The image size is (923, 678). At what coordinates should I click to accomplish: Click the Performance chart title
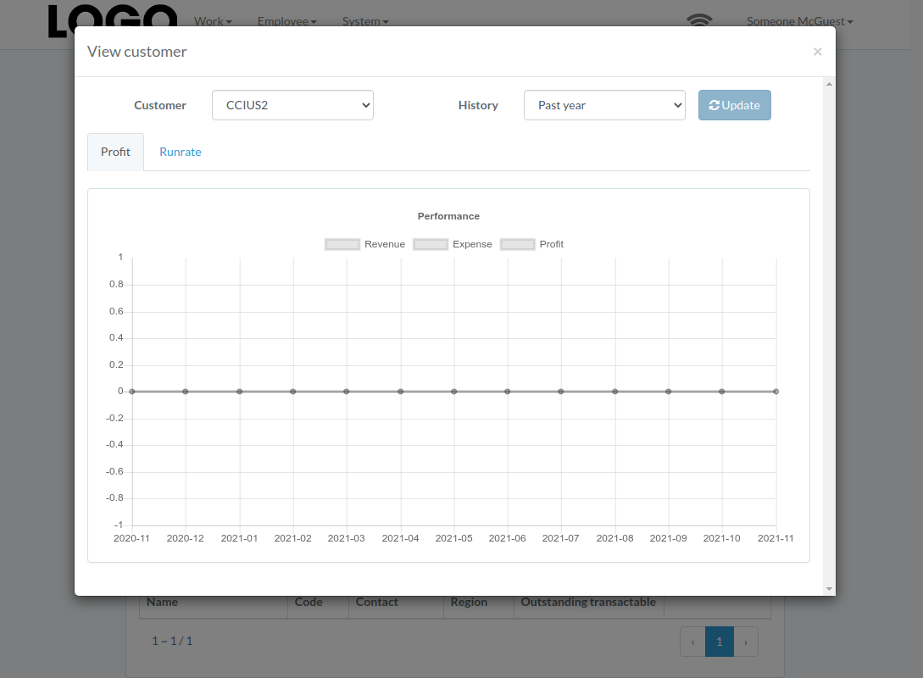[x=448, y=216]
